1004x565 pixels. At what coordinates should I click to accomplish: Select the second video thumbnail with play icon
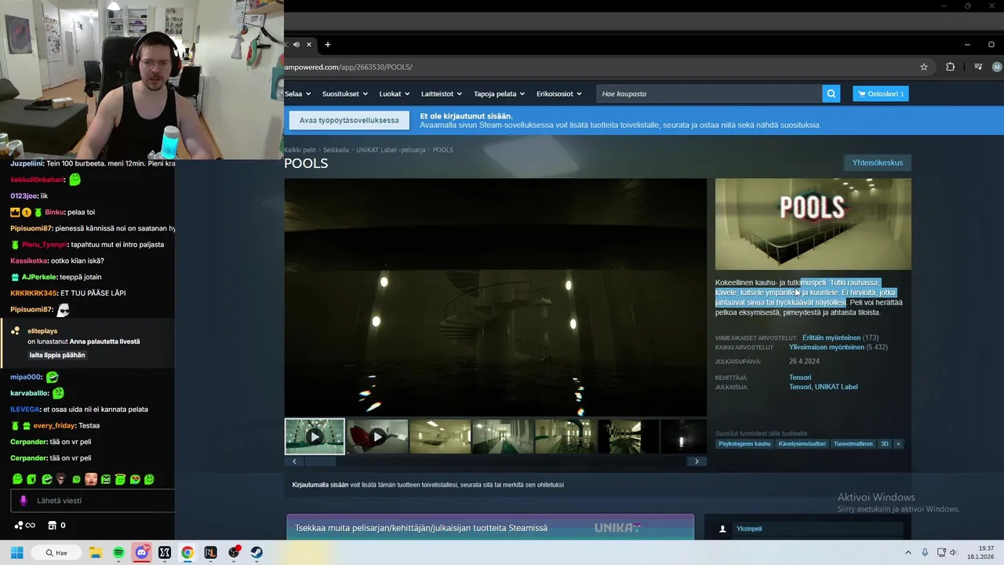coord(377,436)
